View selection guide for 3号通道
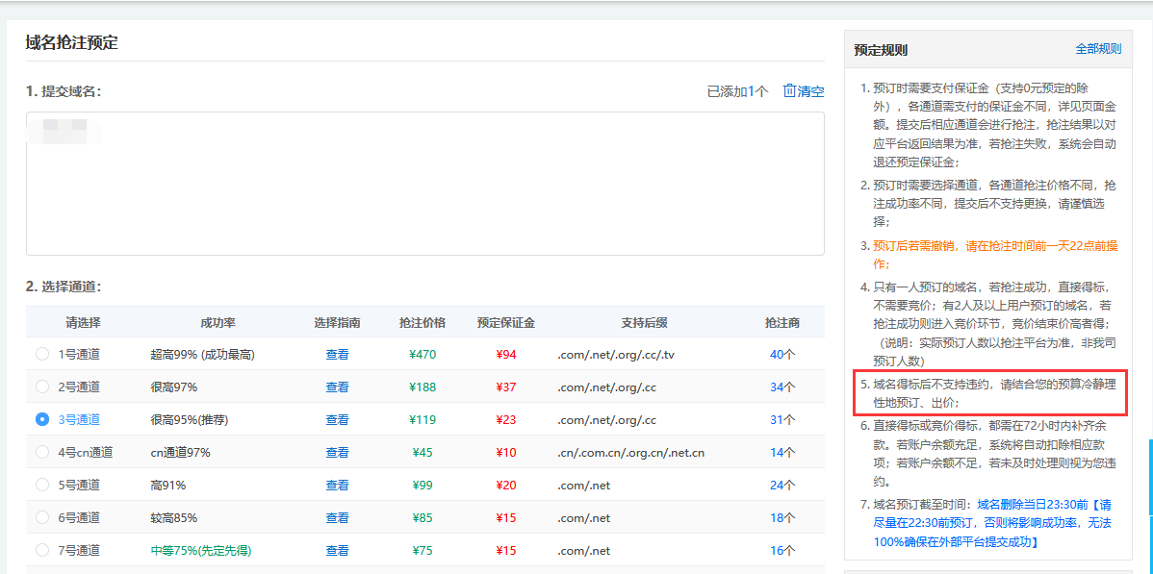 click(337, 420)
